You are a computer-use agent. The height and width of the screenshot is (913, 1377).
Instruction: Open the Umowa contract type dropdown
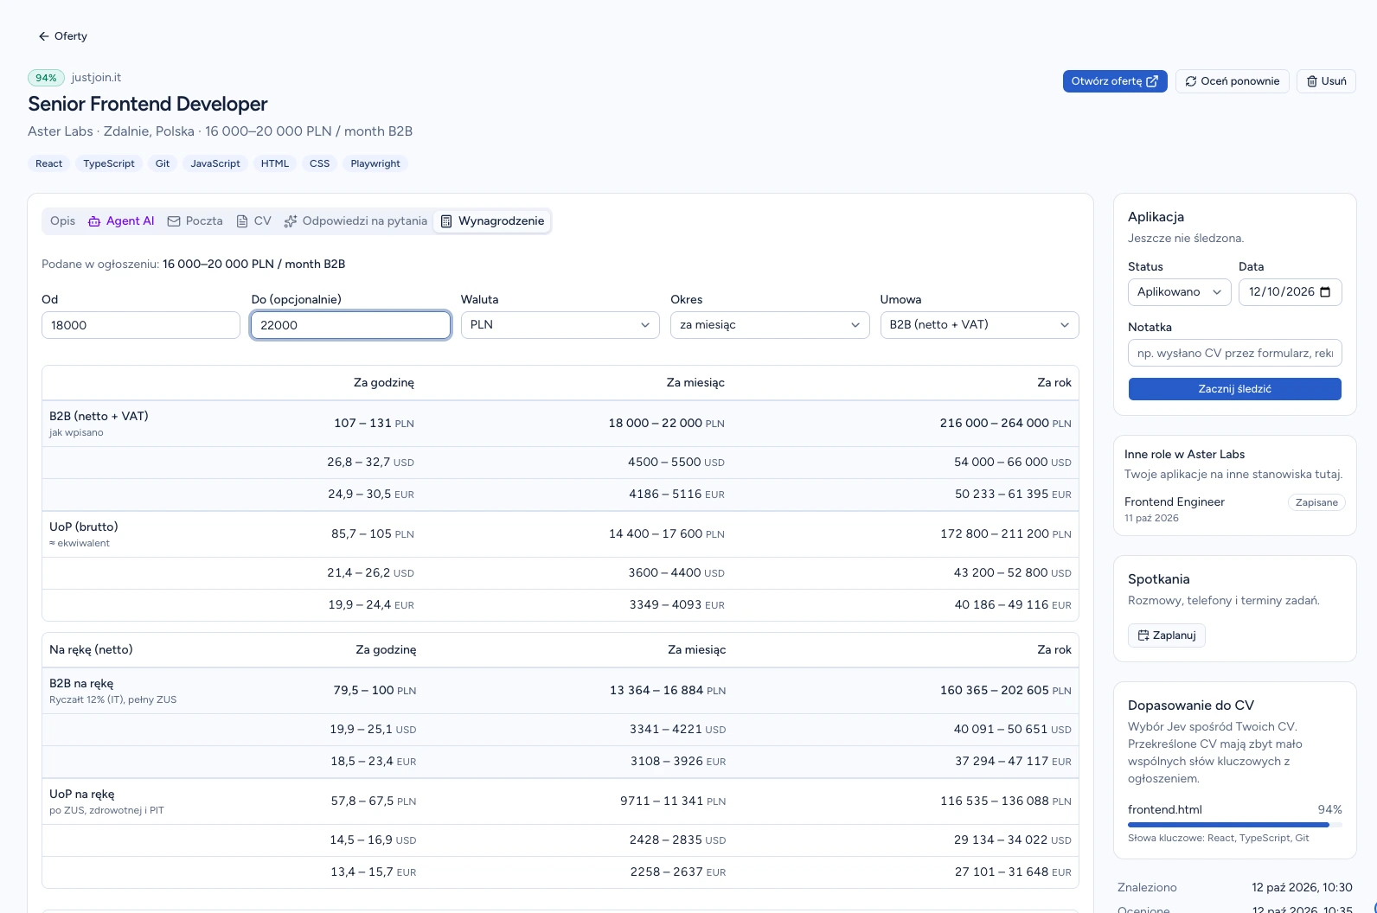click(x=979, y=325)
